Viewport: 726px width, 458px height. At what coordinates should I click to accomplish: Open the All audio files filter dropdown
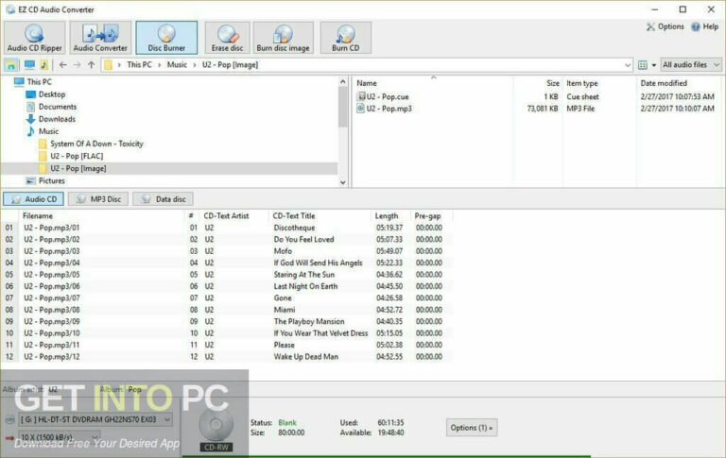click(691, 65)
